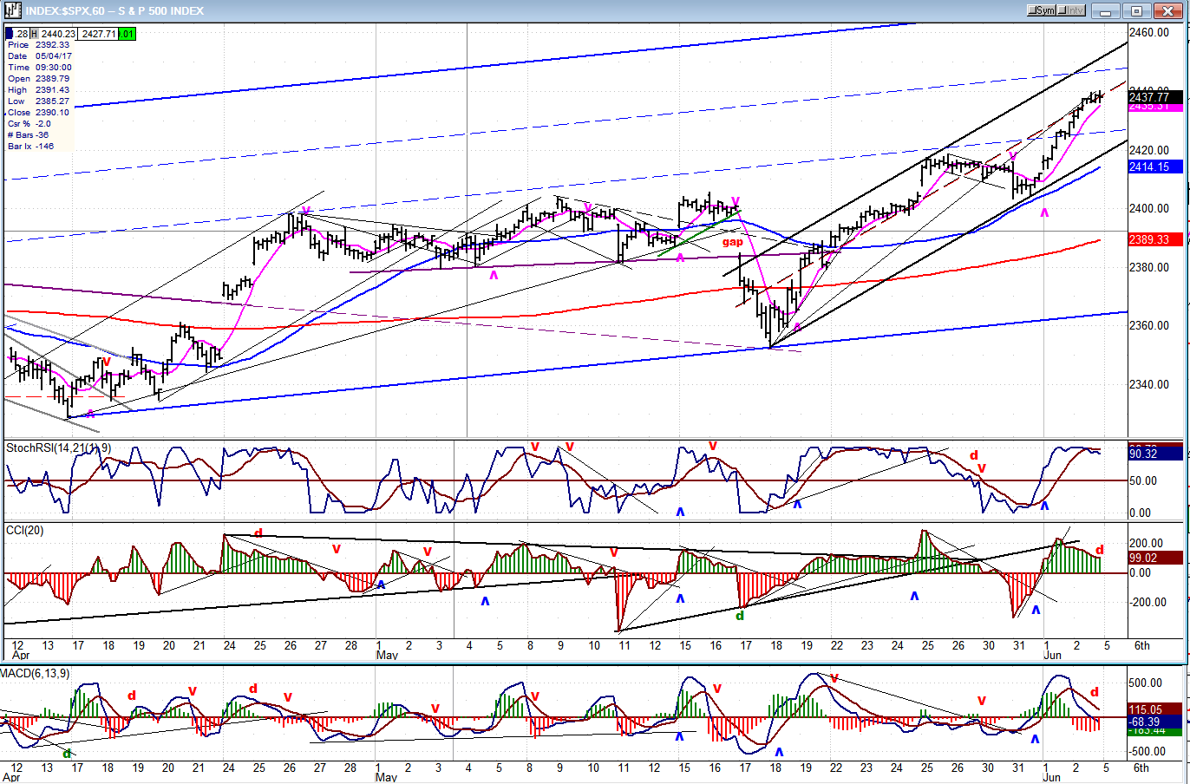Viewport: 1190px width, 784px height.
Task: Select the blue 2414.15 moving average tag
Action: tap(1155, 167)
